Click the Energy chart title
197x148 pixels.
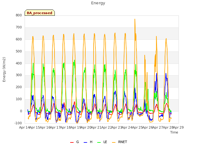[98, 3]
